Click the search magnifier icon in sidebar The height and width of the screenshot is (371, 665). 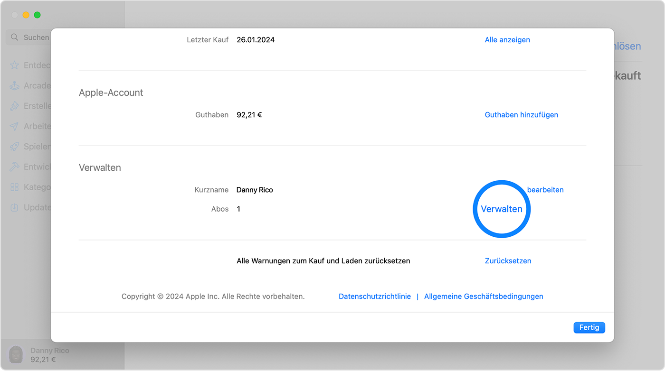(x=14, y=37)
